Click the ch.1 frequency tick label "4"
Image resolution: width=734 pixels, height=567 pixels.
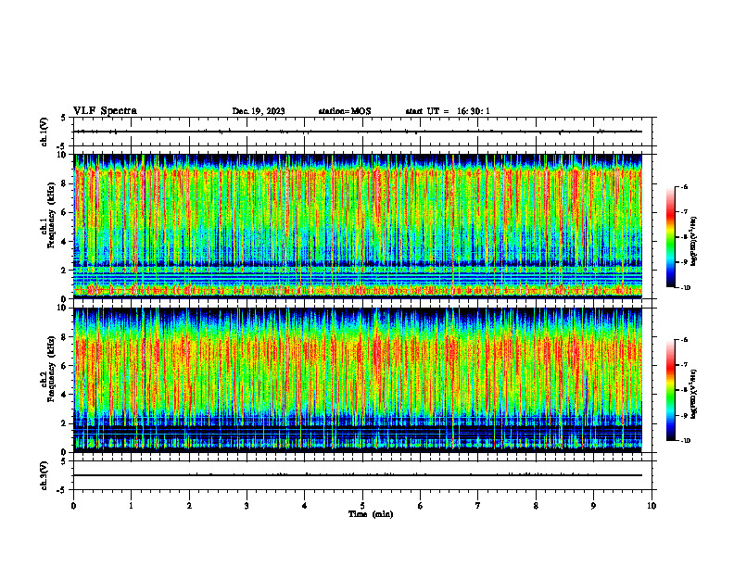point(64,242)
